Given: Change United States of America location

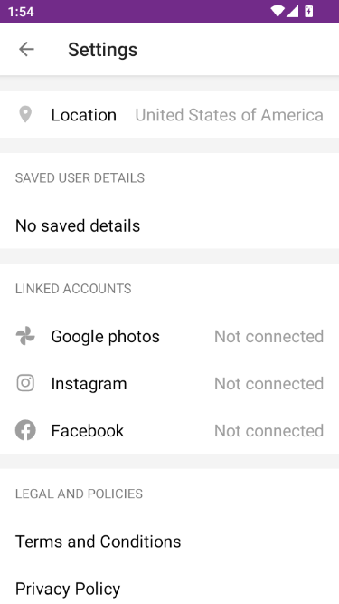Looking at the screenshot, I should [x=229, y=115].
